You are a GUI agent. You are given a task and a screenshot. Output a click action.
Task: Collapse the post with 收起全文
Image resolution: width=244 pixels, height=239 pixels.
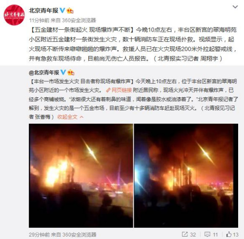coord(67,117)
